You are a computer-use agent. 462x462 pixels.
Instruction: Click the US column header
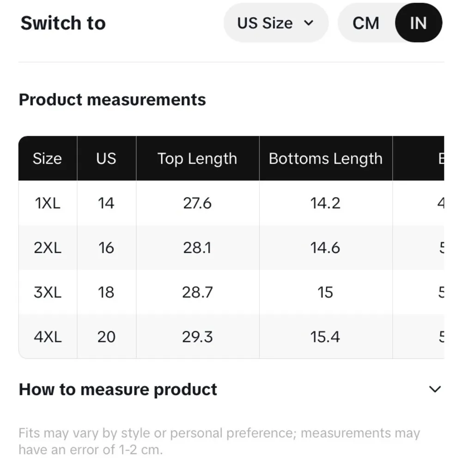pyautogui.click(x=106, y=158)
